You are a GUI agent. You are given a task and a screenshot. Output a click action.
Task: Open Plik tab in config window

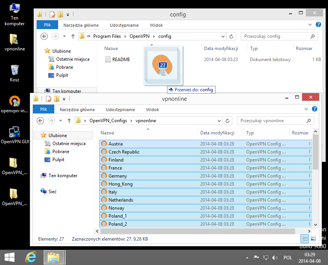point(47,25)
